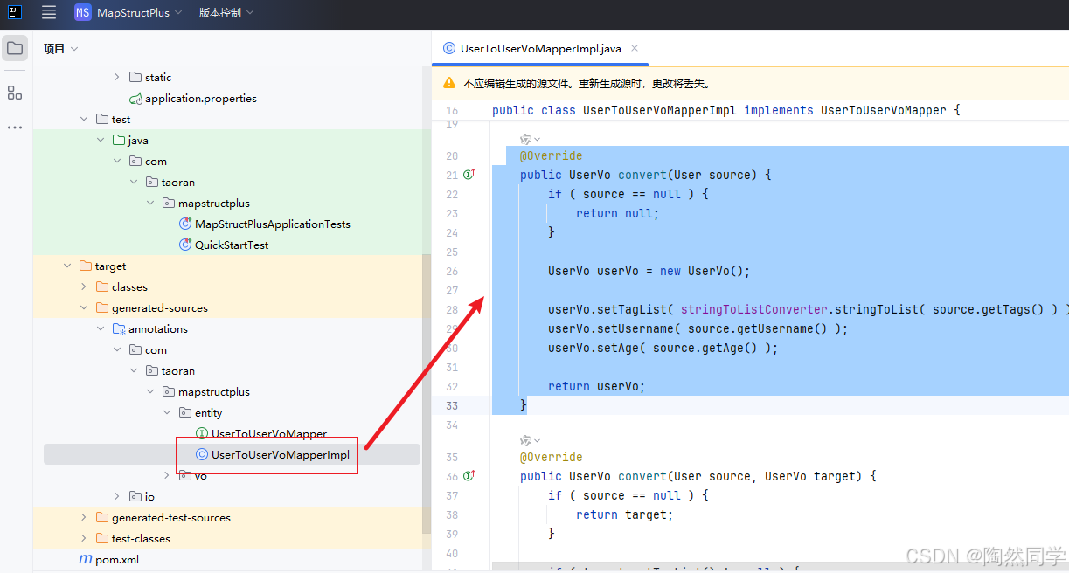
Task: Expand the test-classes folder
Action: tap(84, 539)
